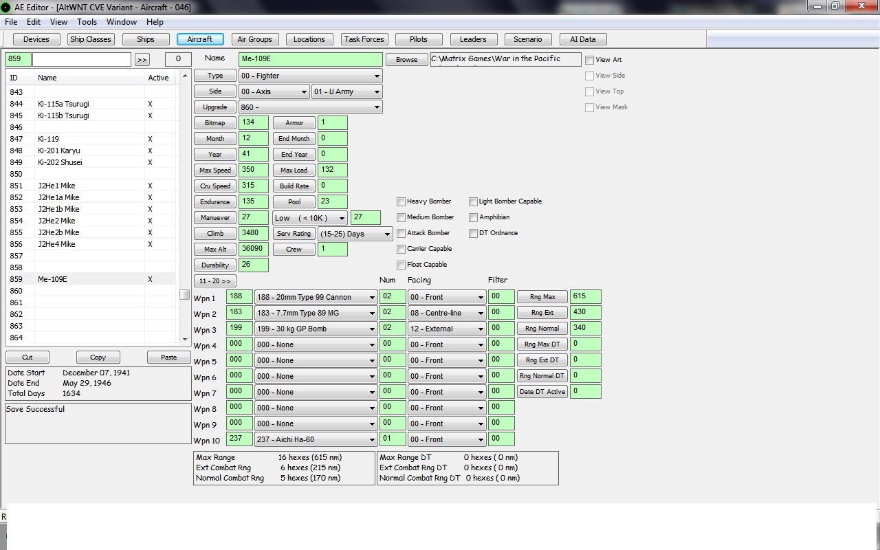Toggle the Heavy Bomber checkbox
Viewport: 880px width, 550px height.
401,201
